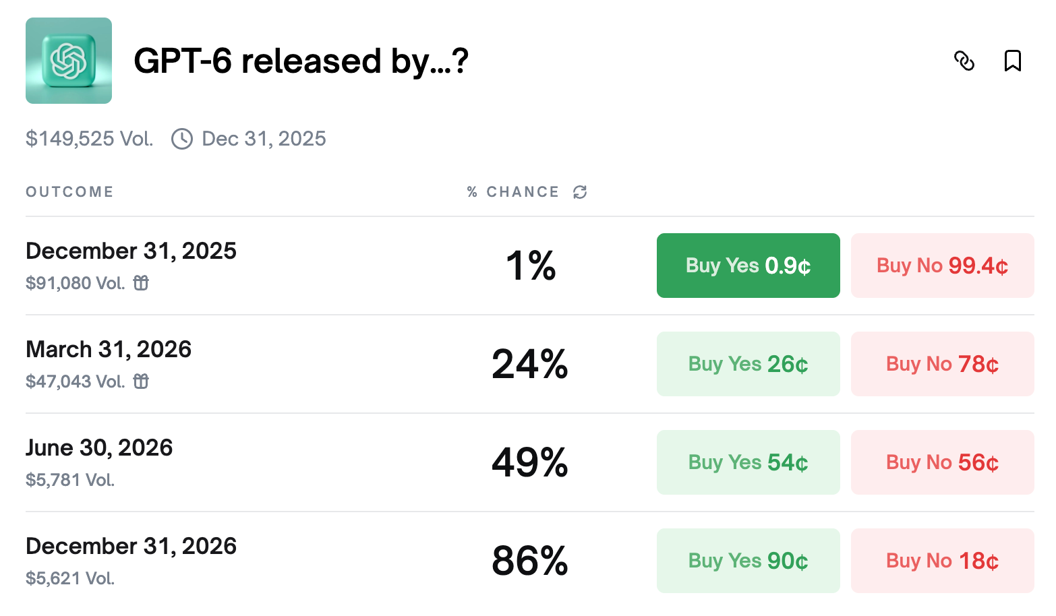Select the June 30, 2026 outcome row

pos(99,448)
